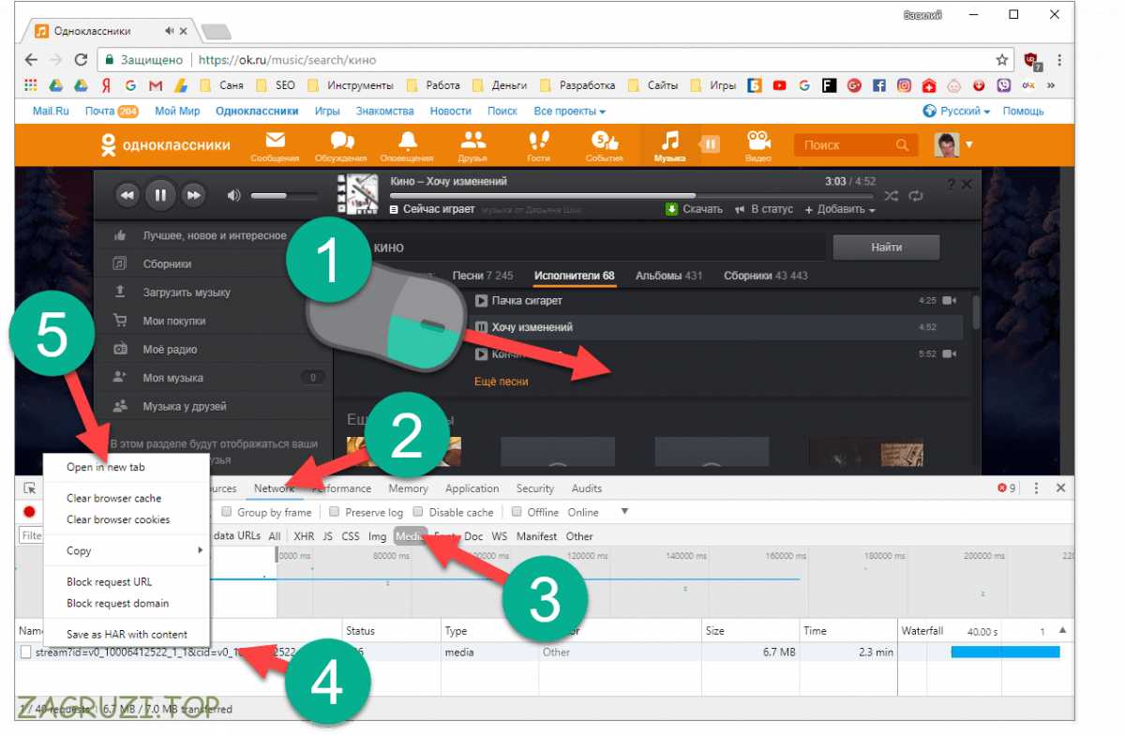Filter network requests by XHR
The width and height of the screenshot is (1125, 736).
tap(304, 536)
